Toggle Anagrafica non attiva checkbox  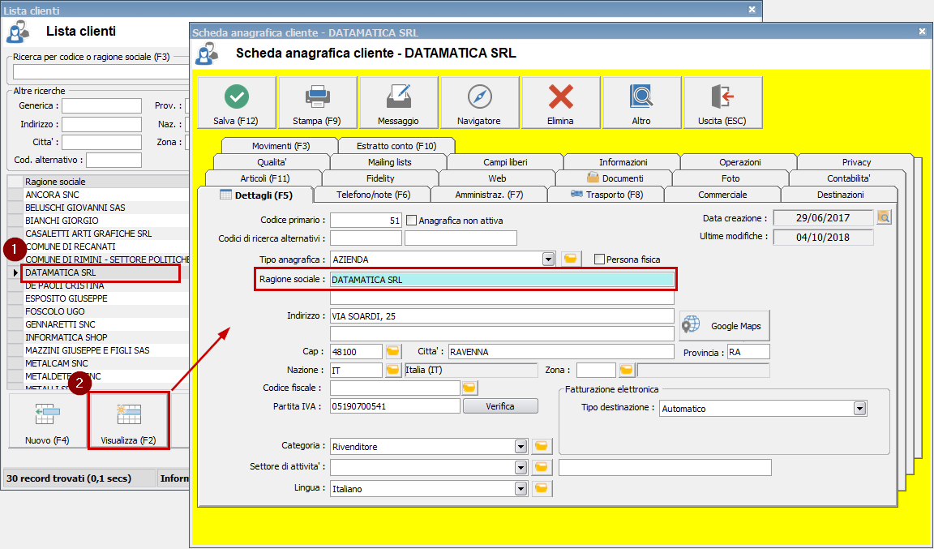point(411,221)
